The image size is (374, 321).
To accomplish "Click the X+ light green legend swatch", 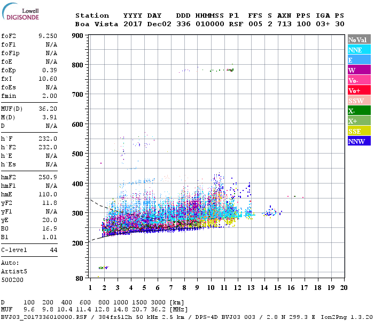I will coord(359,121).
